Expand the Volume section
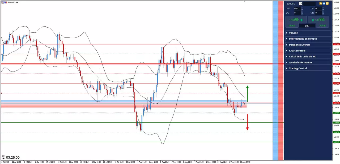The image size is (340, 164). 308,33
